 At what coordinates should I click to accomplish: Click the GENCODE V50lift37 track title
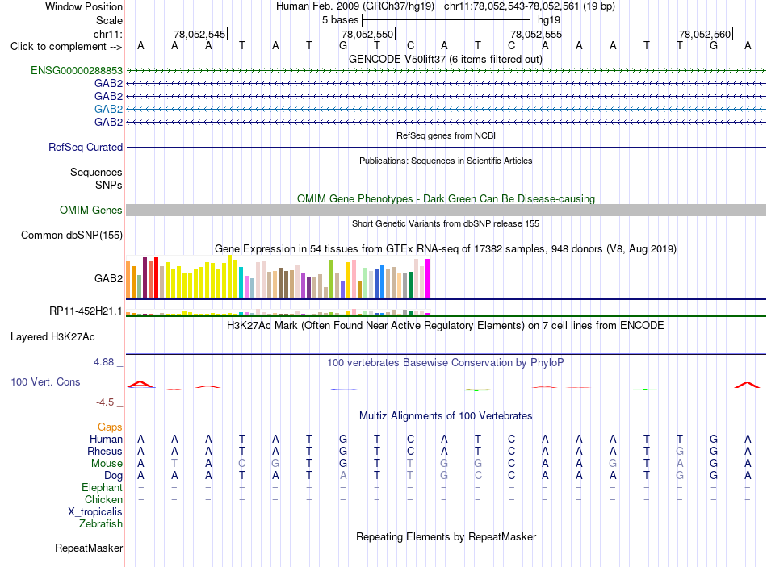pos(445,59)
